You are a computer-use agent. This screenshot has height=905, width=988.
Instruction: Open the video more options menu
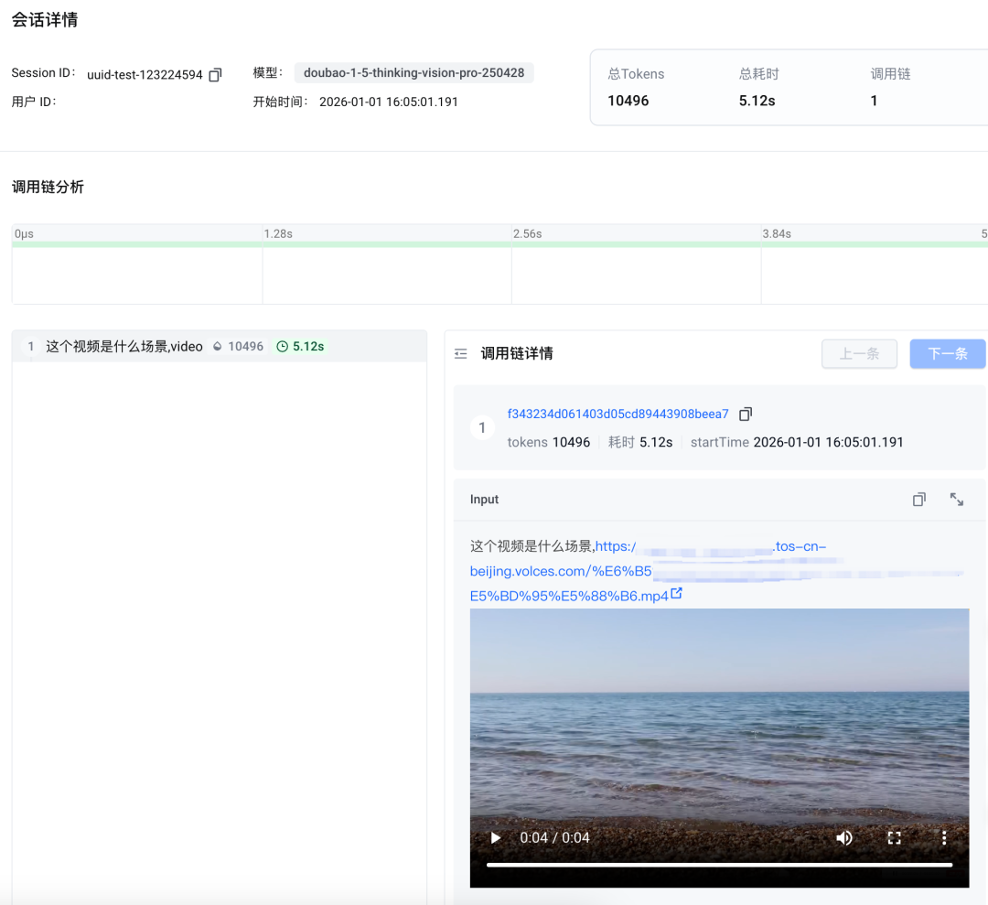coord(944,837)
